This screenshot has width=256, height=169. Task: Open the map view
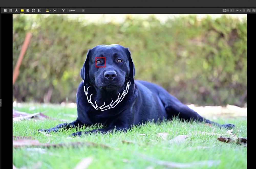click(x=16, y=10)
